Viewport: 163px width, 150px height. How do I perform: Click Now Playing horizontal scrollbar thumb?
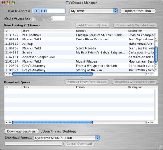coord(53,74)
